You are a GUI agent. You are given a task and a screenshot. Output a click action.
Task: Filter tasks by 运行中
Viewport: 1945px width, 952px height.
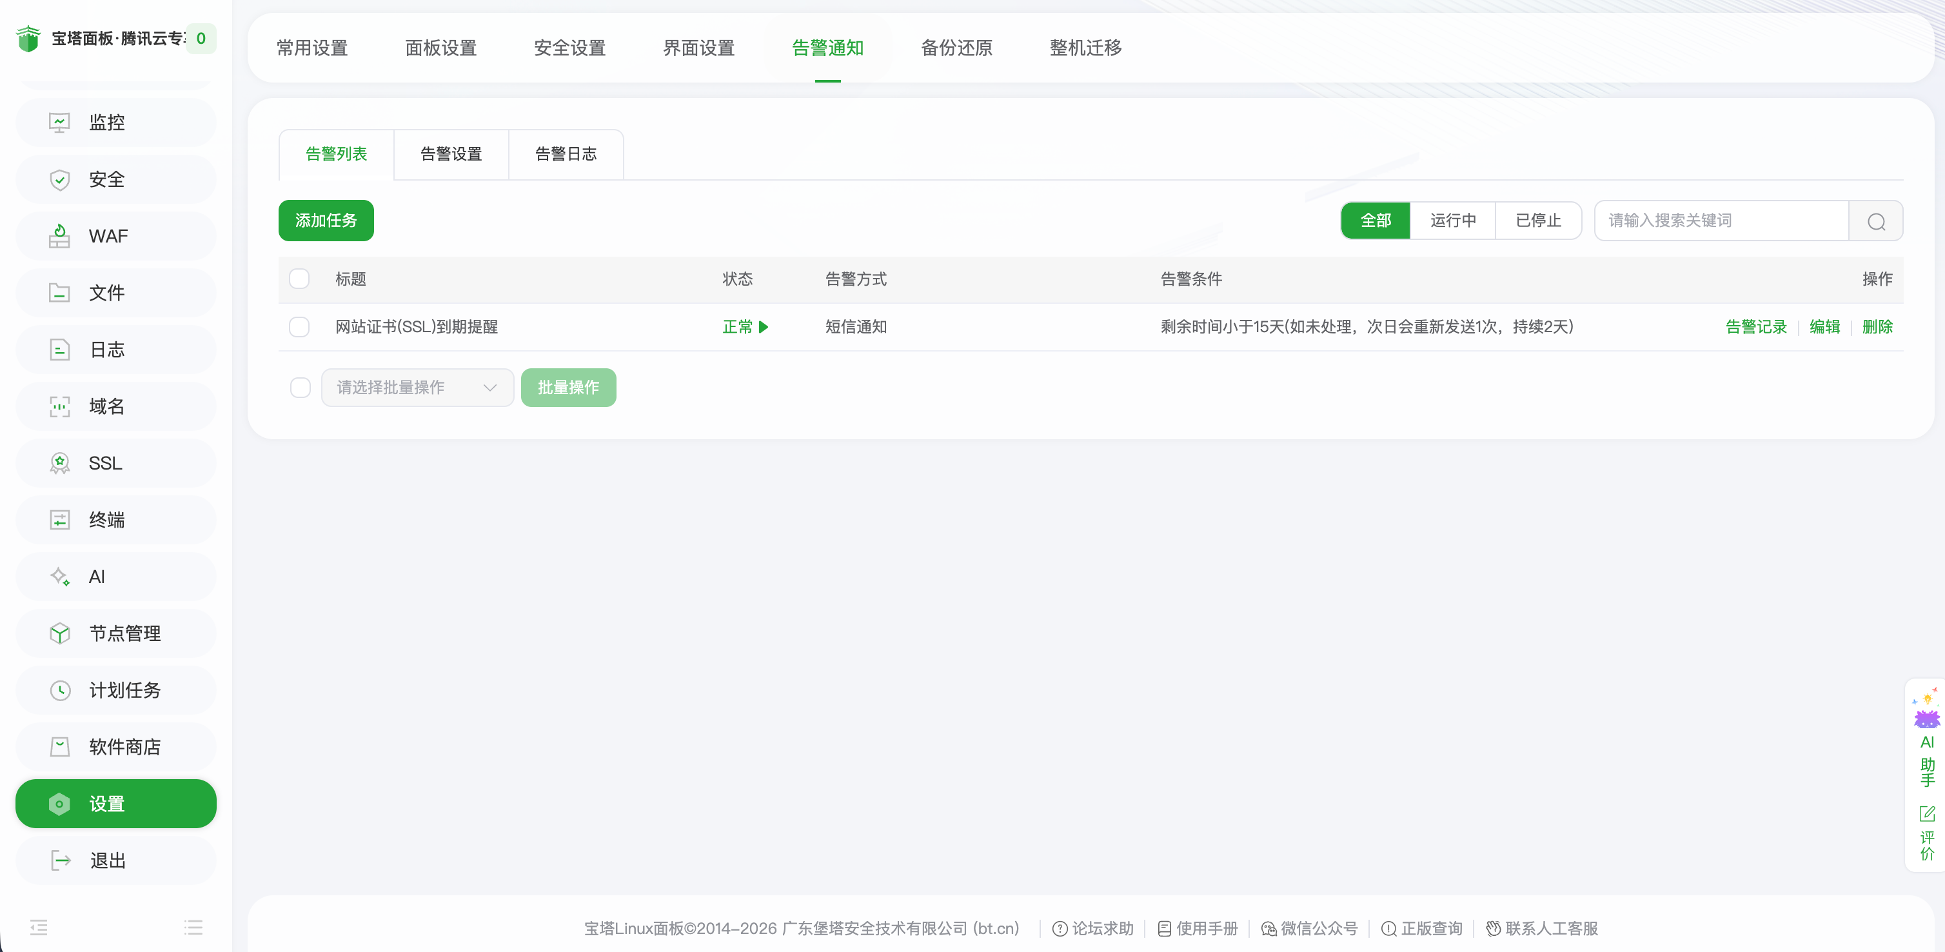(1453, 221)
